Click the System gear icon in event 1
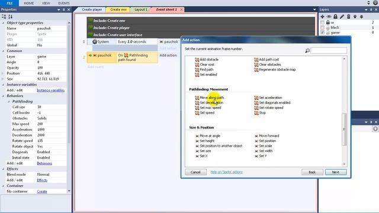379x213 pixels. (95, 41)
